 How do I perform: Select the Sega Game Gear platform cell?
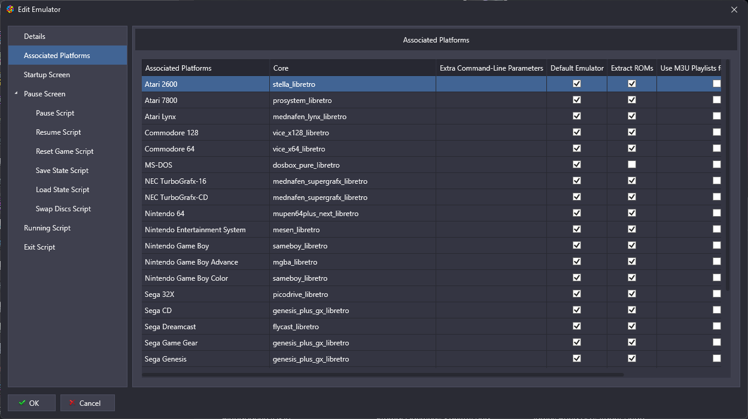(205, 342)
